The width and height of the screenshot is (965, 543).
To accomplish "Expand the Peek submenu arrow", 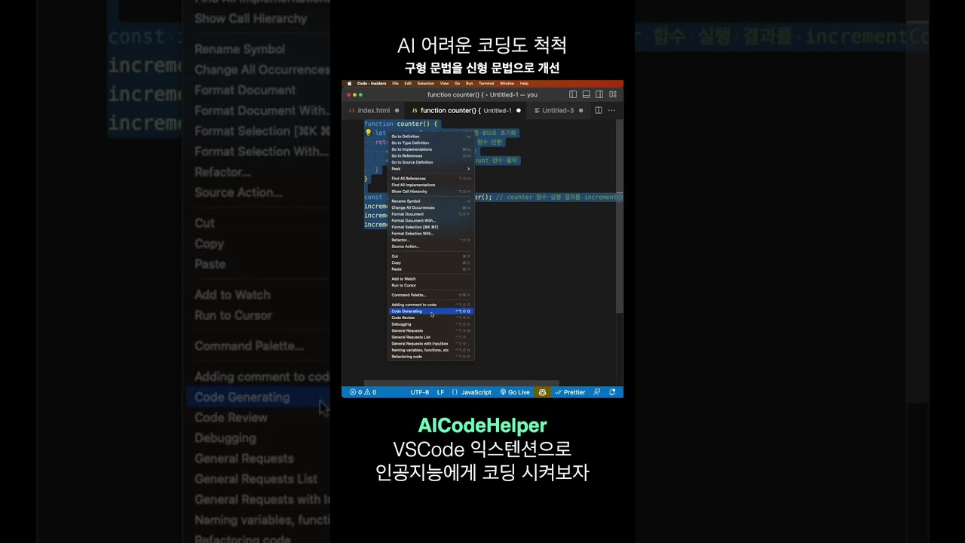I will 468,169.
